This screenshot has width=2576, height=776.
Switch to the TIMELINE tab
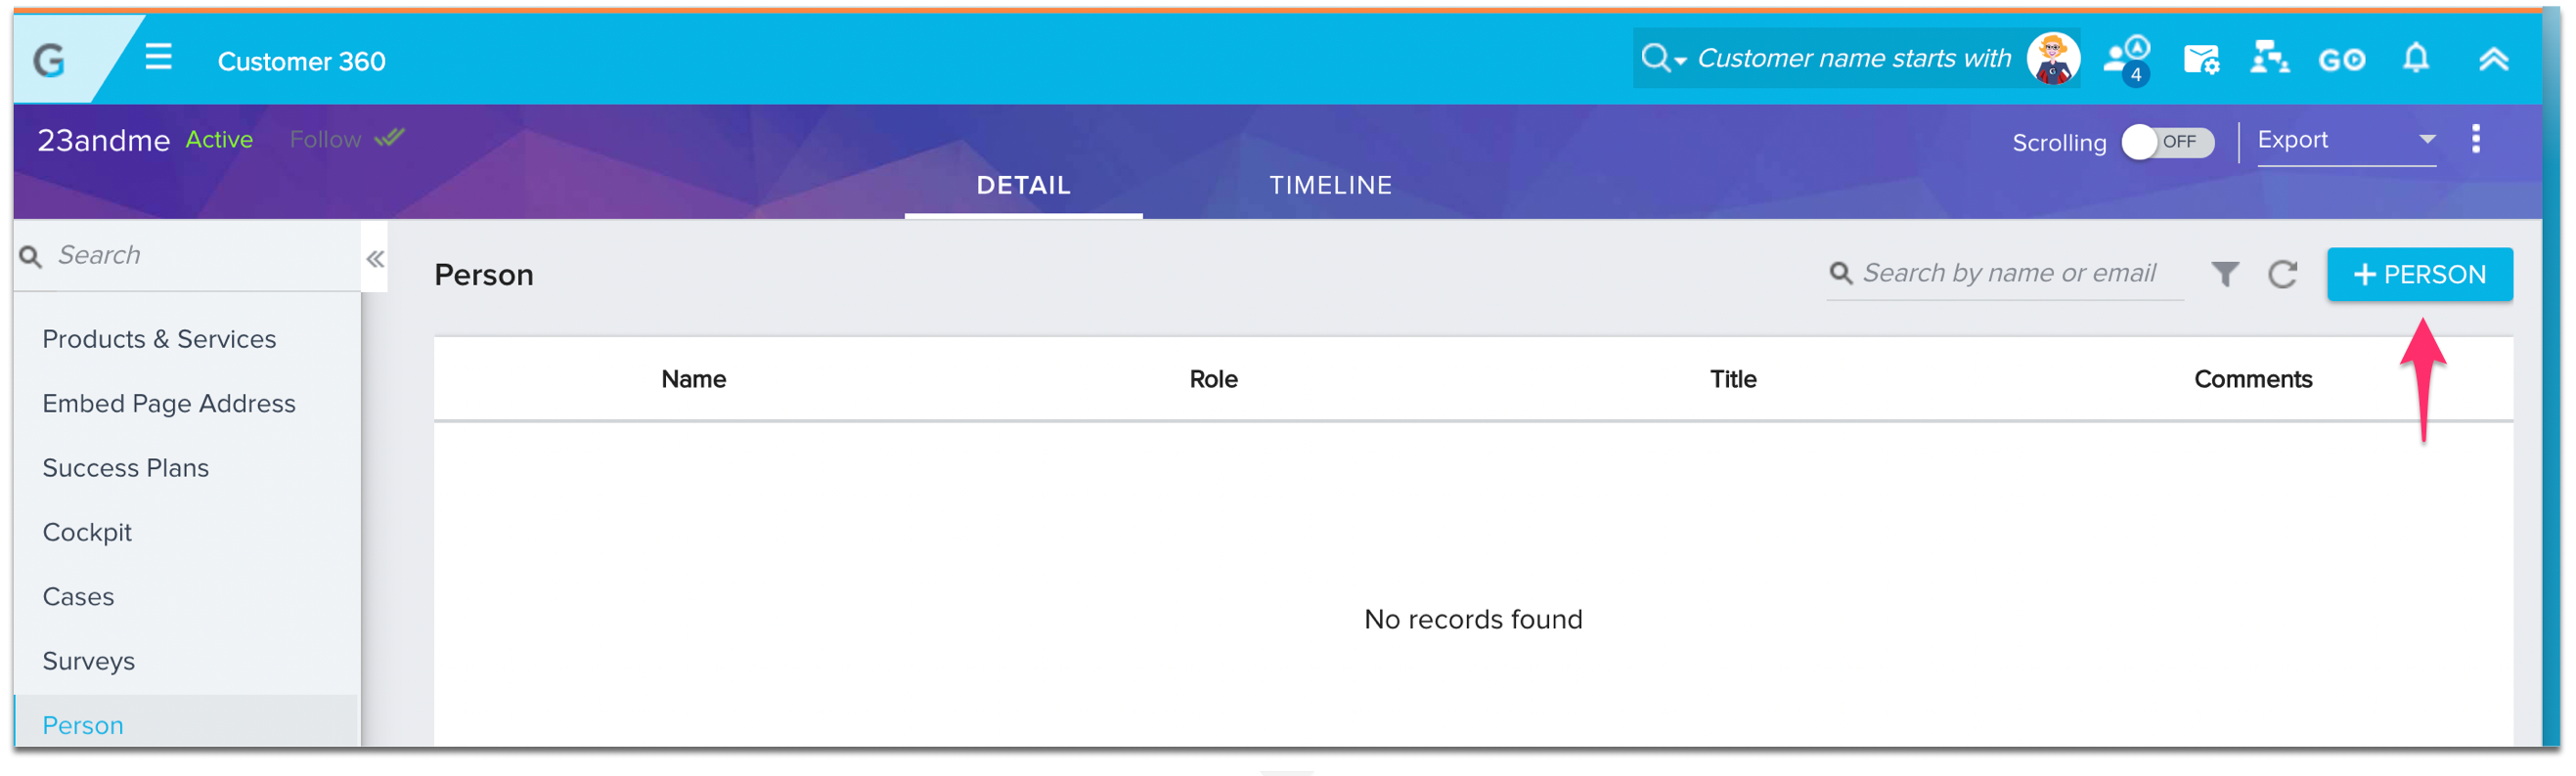point(1330,185)
